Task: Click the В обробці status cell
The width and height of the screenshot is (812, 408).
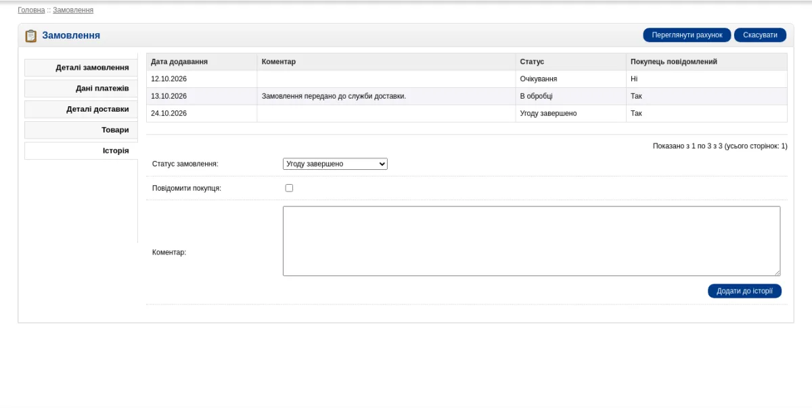Action: pyautogui.click(x=570, y=96)
